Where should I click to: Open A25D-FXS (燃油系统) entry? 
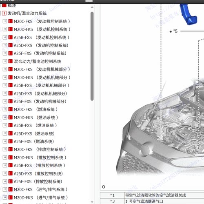coord(34,133)
